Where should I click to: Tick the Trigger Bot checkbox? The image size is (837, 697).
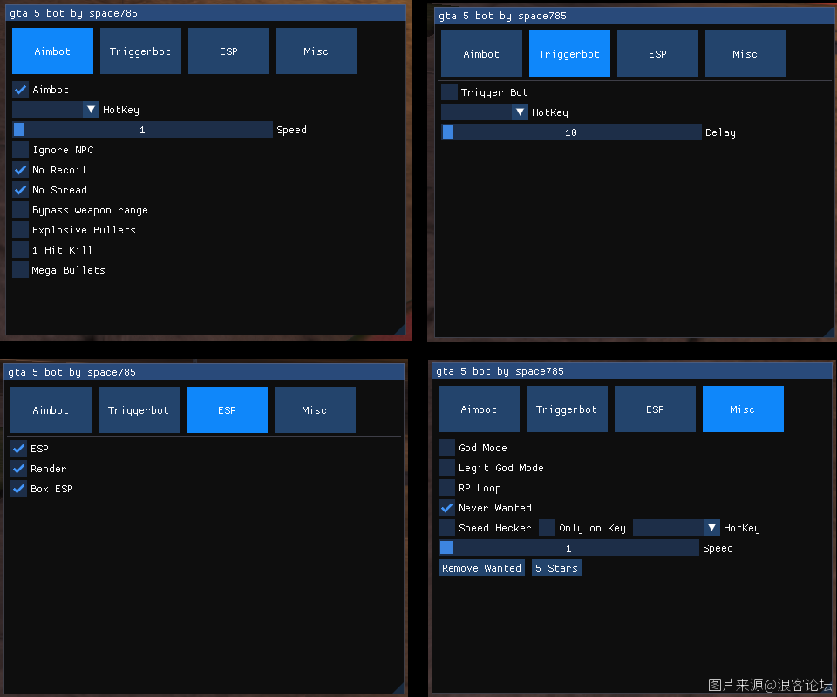[450, 91]
